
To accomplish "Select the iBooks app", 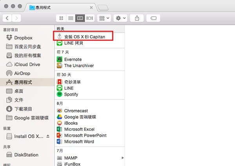I will (x=67, y=123).
